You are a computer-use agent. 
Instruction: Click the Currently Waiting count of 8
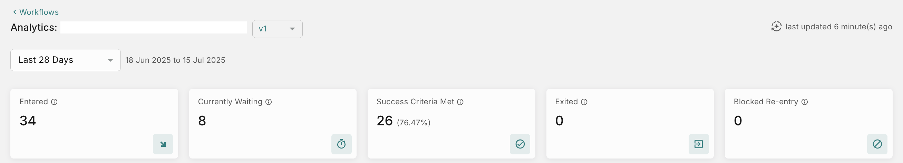point(202,121)
